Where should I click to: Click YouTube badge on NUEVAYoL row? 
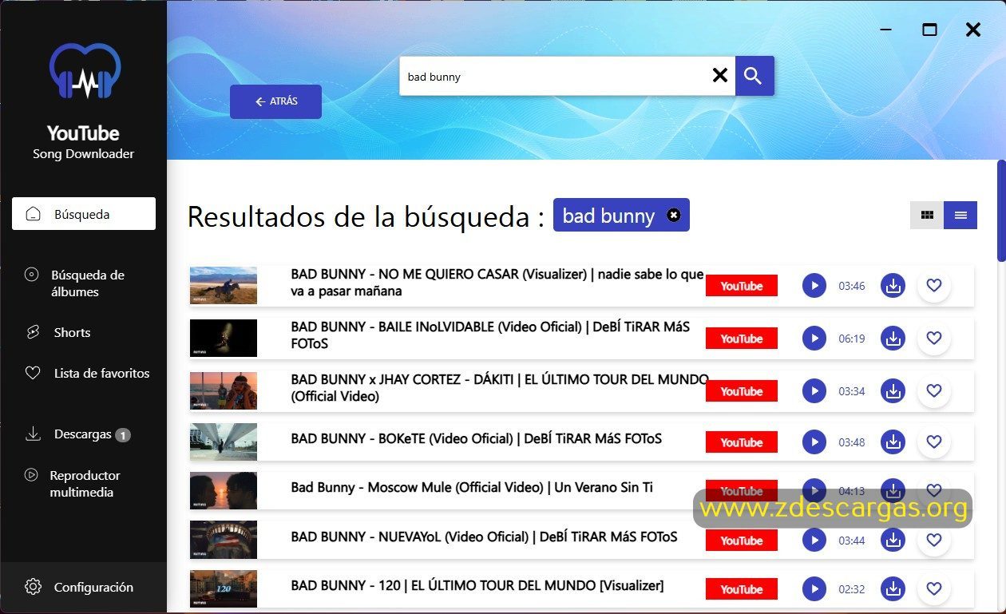pyautogui.click(x=742, y=541)
